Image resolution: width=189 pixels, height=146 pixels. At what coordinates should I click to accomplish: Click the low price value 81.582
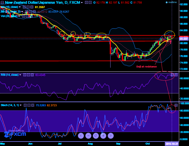(125, 3)
